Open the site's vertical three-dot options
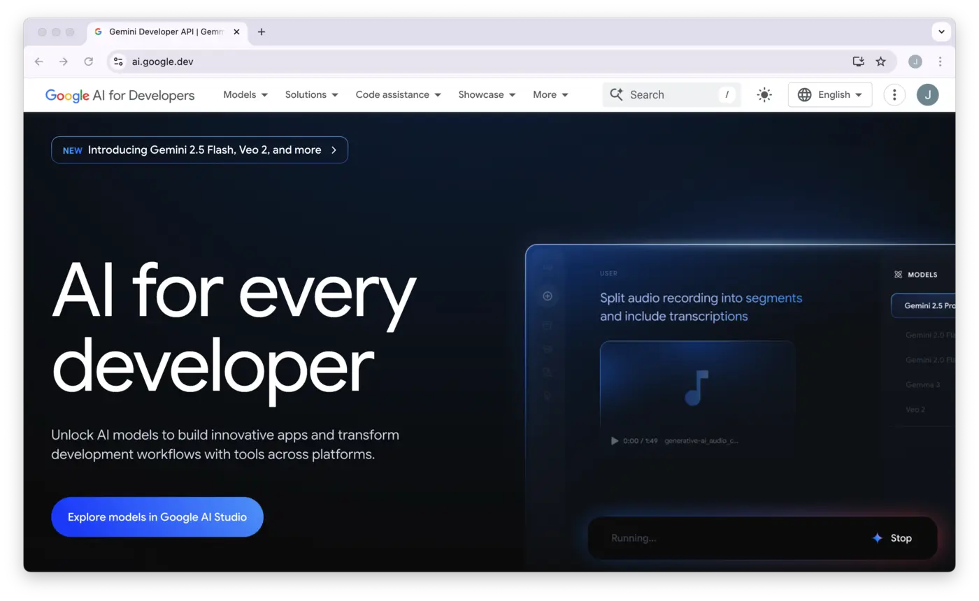 pyautogui.click(x=894, y=95)
